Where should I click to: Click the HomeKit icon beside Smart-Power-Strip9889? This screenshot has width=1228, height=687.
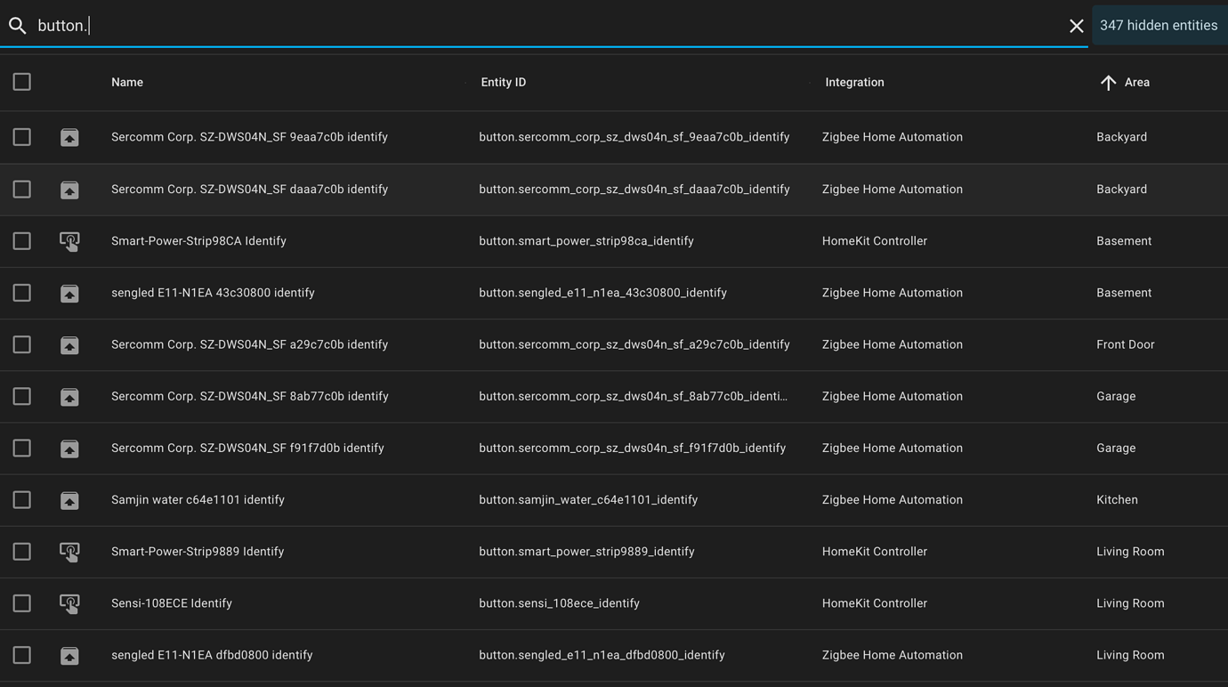(x=69, y=552)
